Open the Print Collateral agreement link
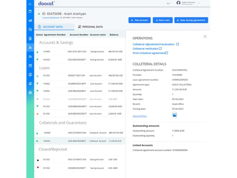This screenshot has height=178, width=237. [x=150, y=53]
